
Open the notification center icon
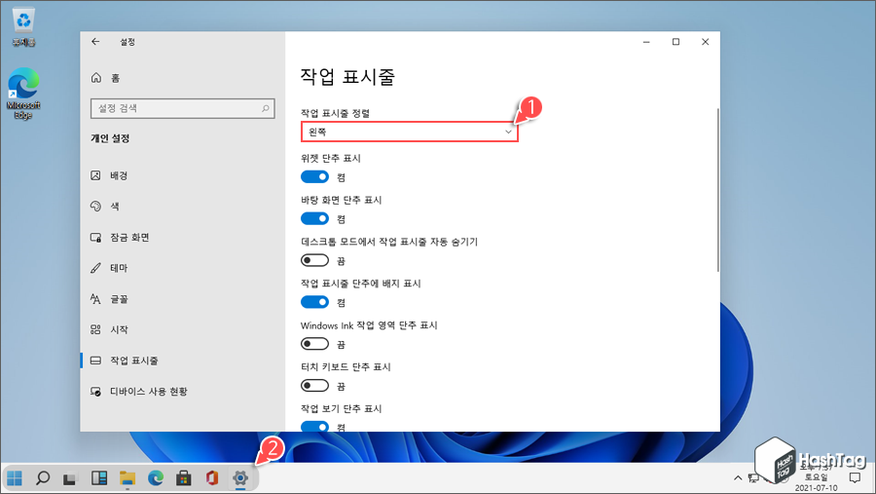click(855, 477)
